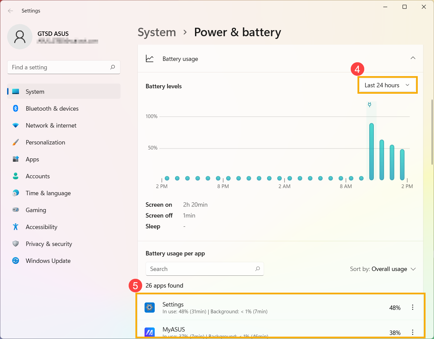
Task: Click the GTSD ASUS account name
Action: [53, 33]
